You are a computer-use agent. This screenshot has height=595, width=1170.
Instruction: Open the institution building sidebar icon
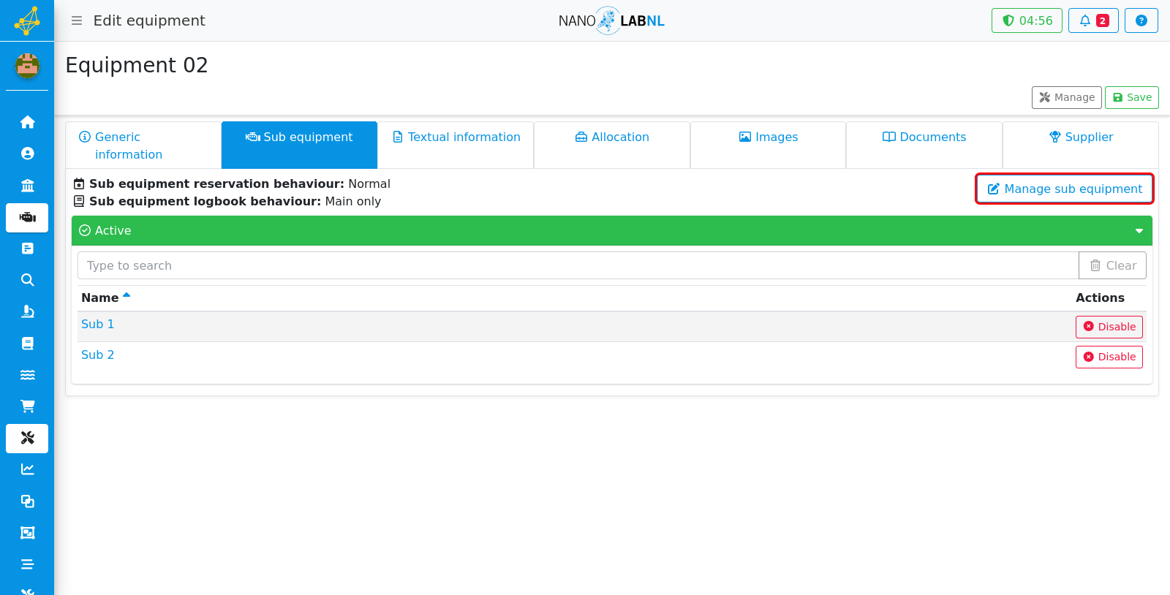pyautogui.click(x=27, y=186)
